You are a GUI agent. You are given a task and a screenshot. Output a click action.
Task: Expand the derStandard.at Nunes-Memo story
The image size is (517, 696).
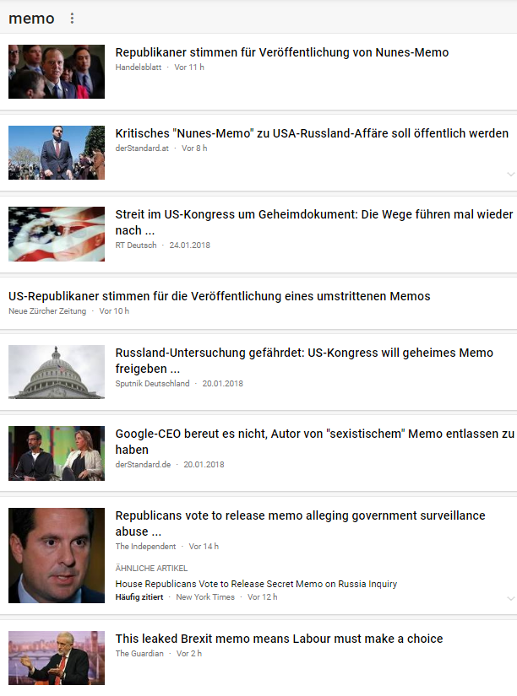[511, 174]
